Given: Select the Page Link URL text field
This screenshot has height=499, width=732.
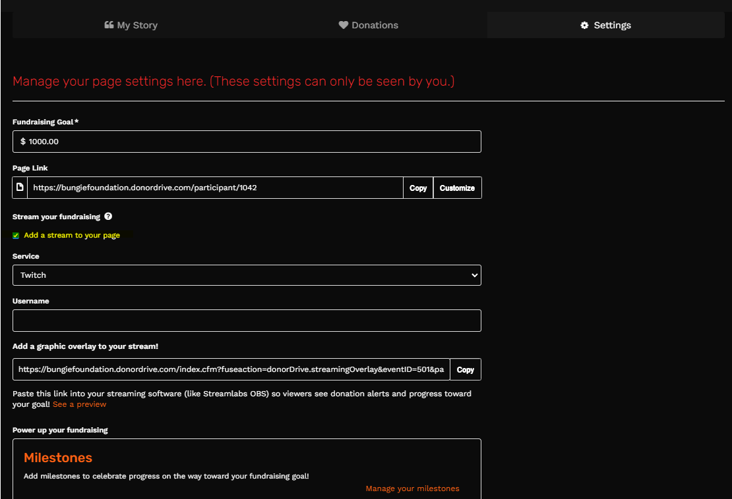Looking at the screenshot, I should (x=215, y=188).
